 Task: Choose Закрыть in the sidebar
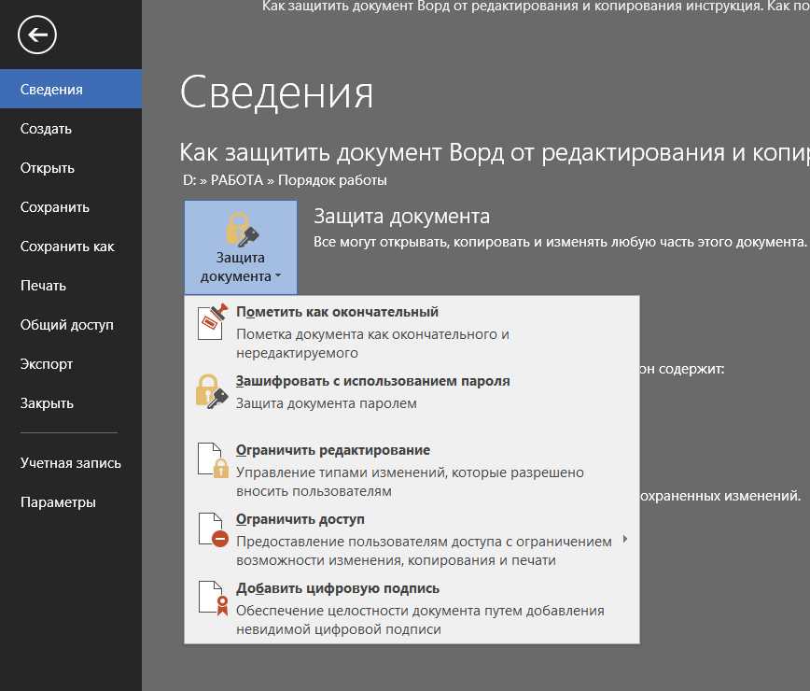tap(71, 403)
